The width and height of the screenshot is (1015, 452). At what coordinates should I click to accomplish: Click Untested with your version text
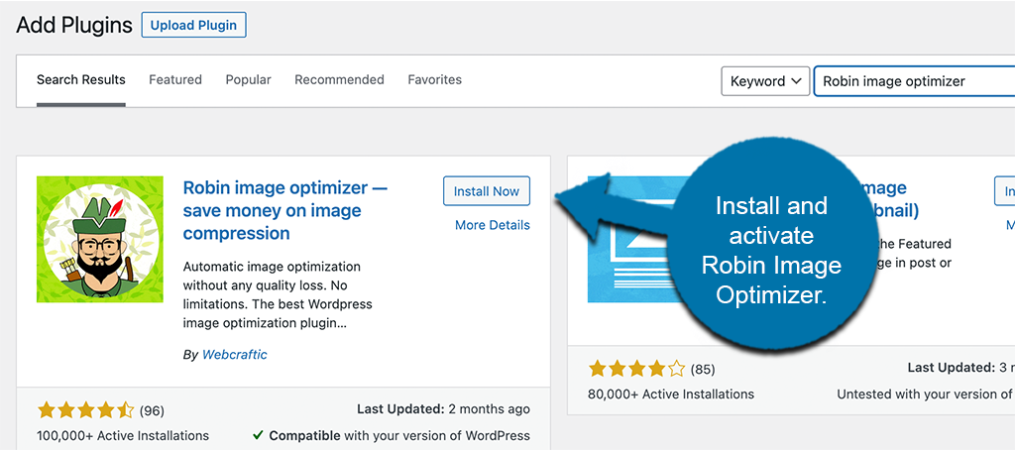[926, 394]
